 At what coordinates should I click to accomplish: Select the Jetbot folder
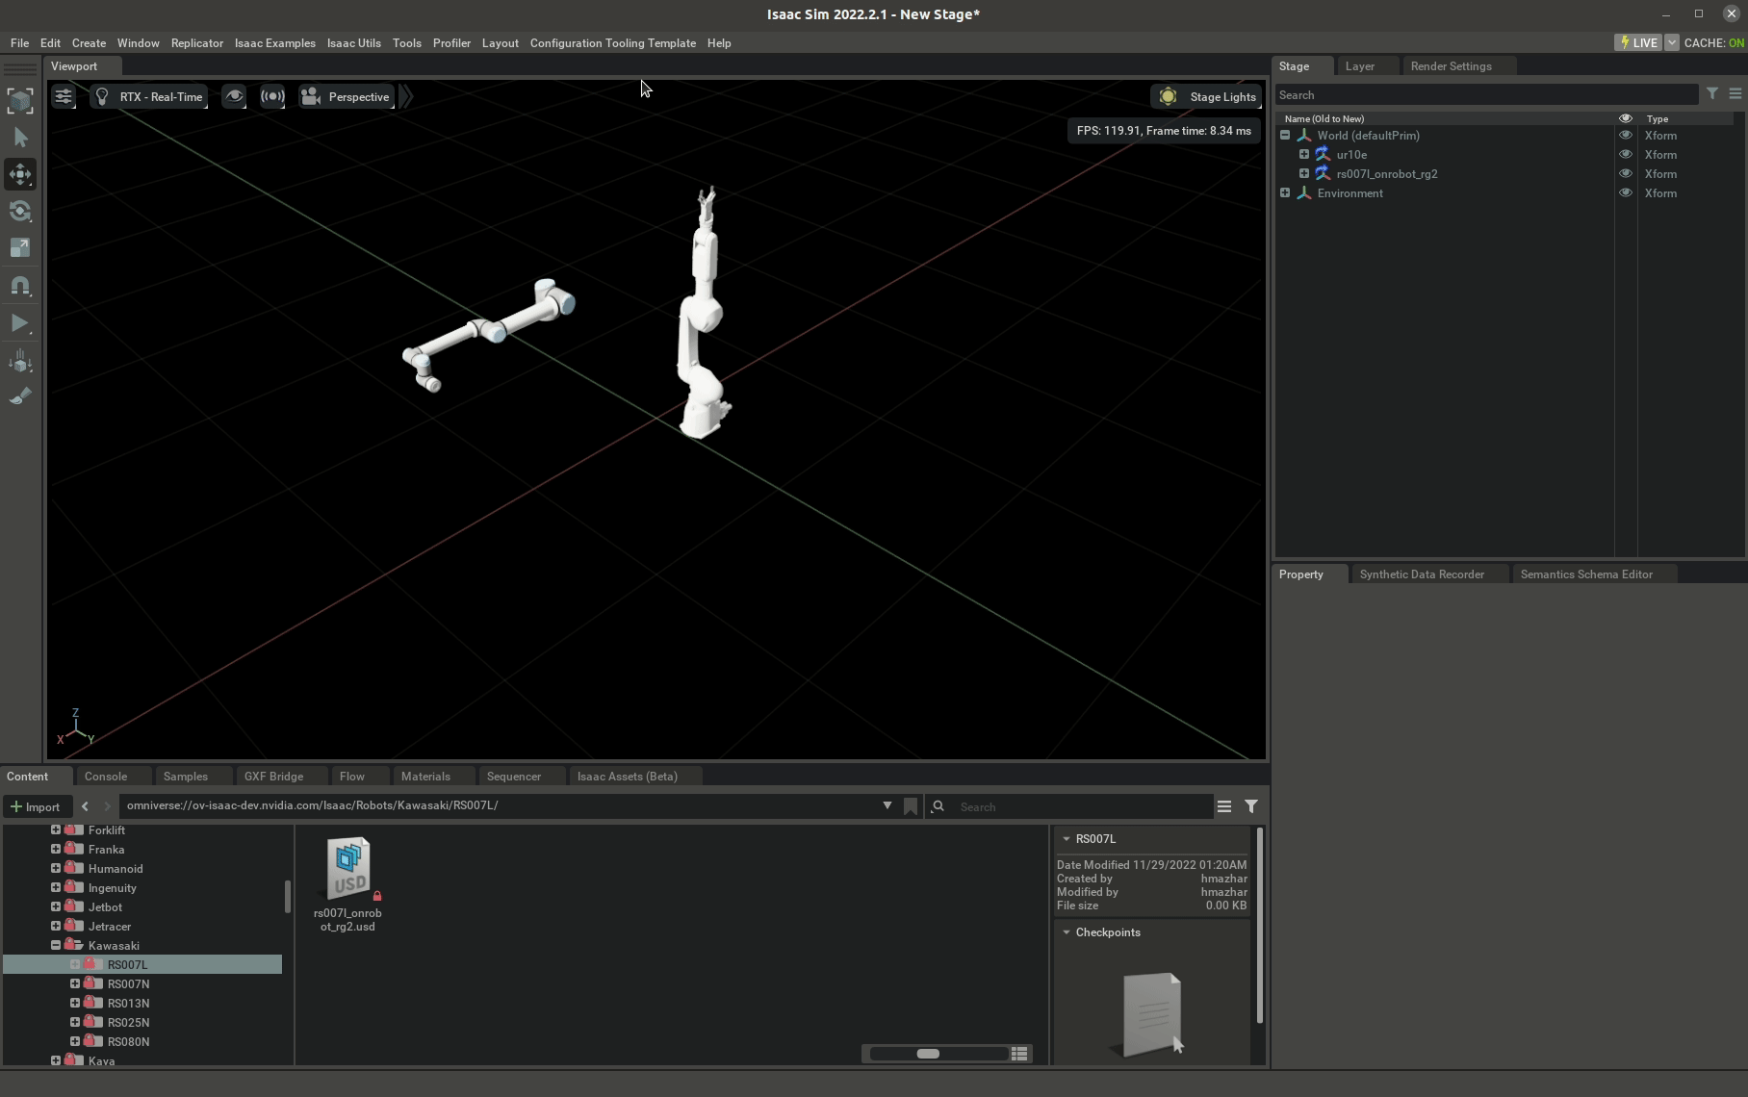[x=105, y=906]
